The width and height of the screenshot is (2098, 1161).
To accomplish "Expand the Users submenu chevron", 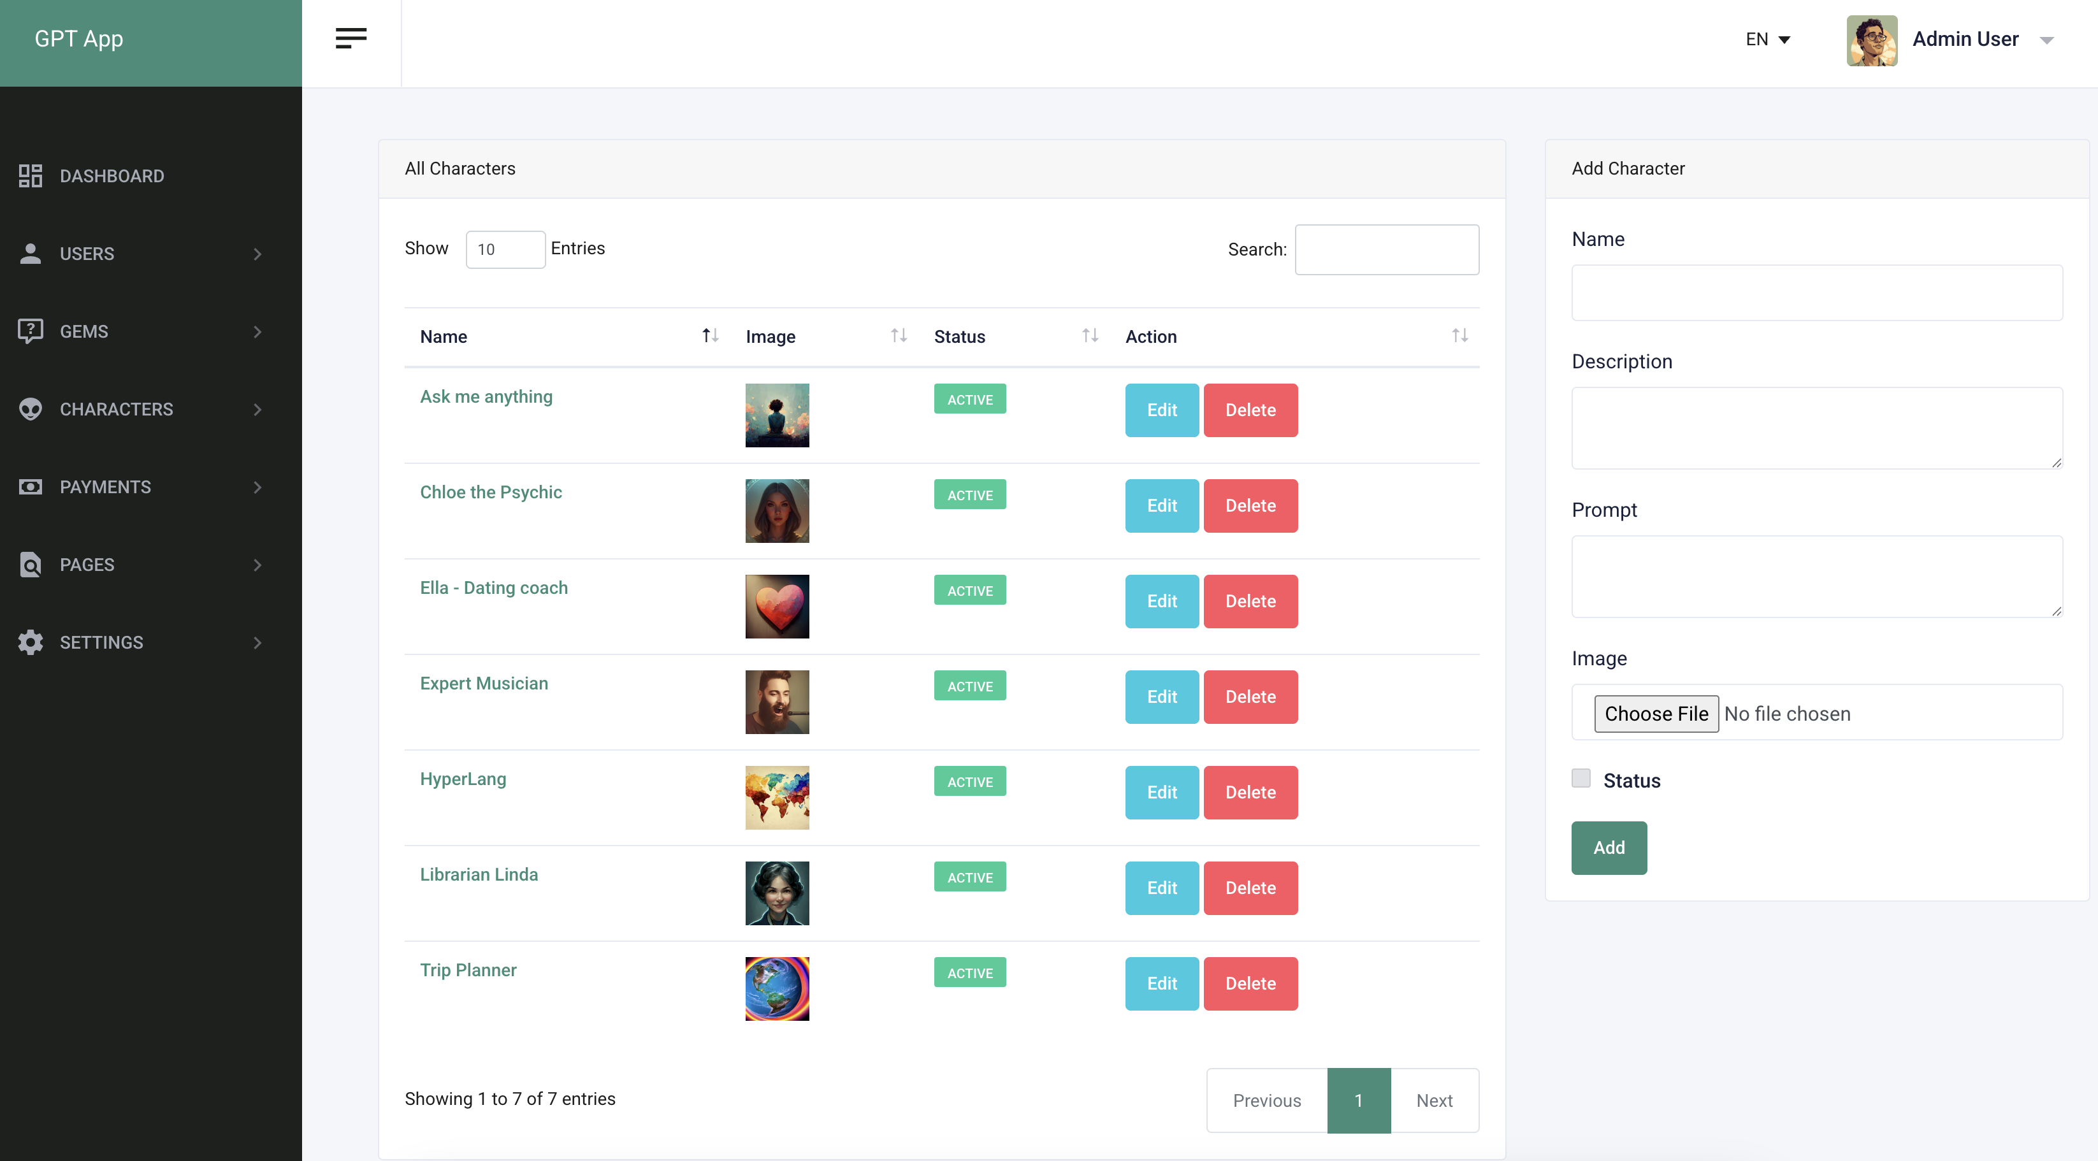I will (x=257, y=254).
